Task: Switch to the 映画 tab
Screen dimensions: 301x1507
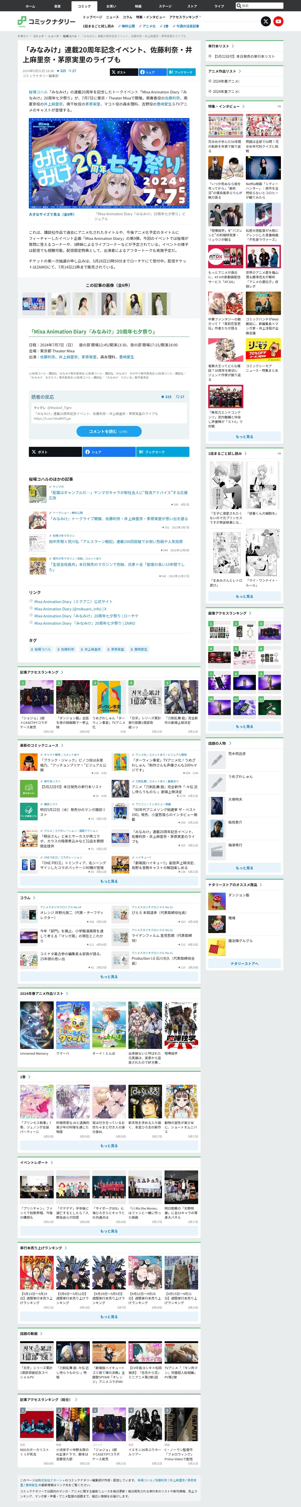Action: pos(138,6)
